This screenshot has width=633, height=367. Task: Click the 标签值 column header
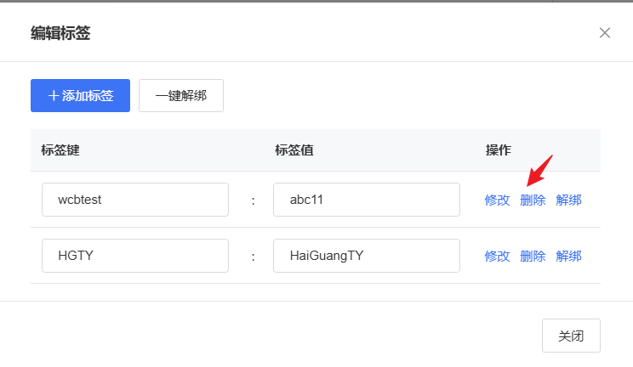(x=294, y=150)
